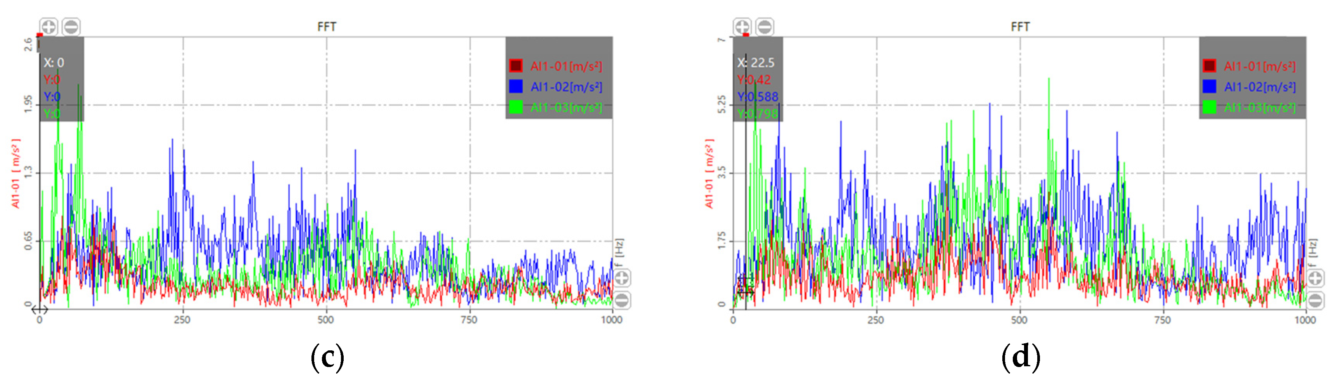Select AI1-01[m/s²] legend label in chart (c)
Viewport: 1332px width, 381px height.
tap(566, 66)
